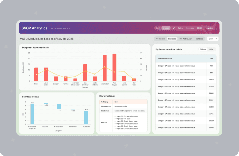Viewport: 239px width, 156px height.
Task: Click the Automation red bar in chart
Action: (x=105, y=68)
